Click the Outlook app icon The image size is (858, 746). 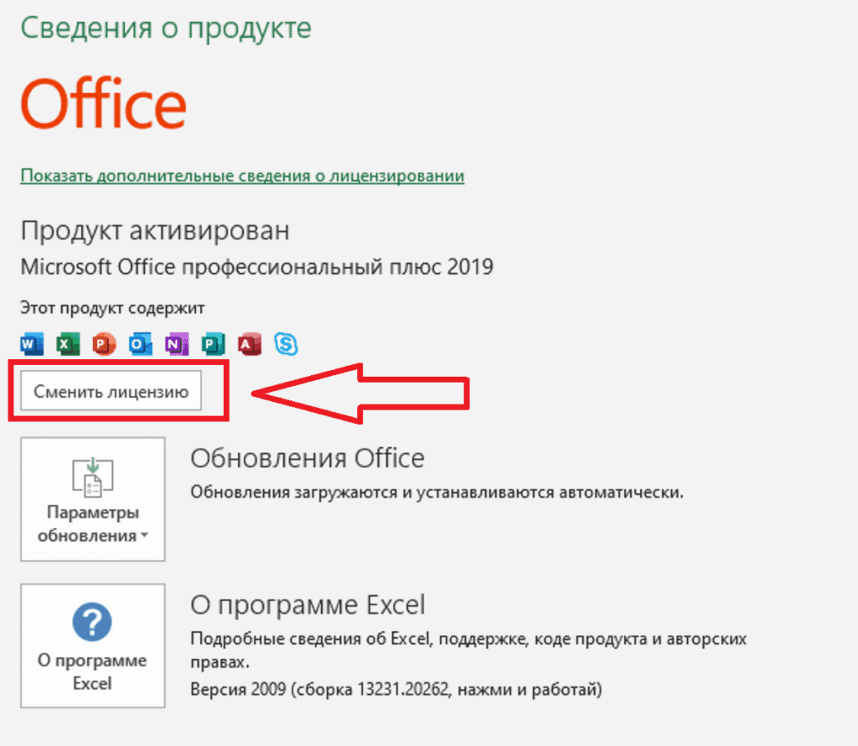coord(141,344)
